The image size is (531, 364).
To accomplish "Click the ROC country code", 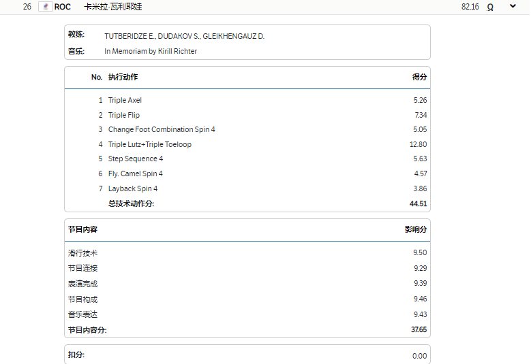I will [62, 7].
